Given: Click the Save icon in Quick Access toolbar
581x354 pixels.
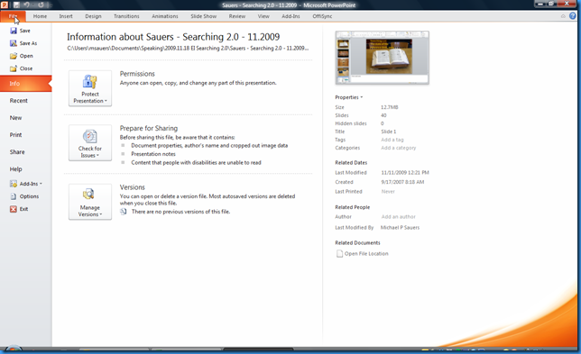Looking at the screenshot, I should (x=16, y=5).
